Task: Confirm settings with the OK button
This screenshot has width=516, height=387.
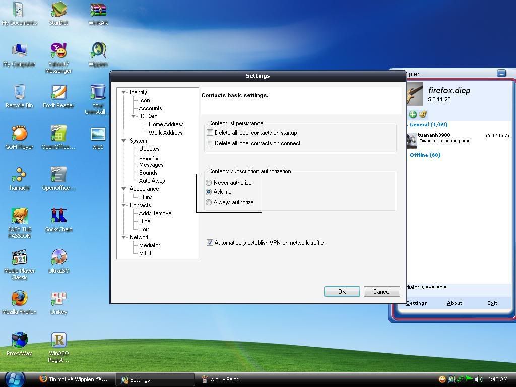Action: coord(342,292)
